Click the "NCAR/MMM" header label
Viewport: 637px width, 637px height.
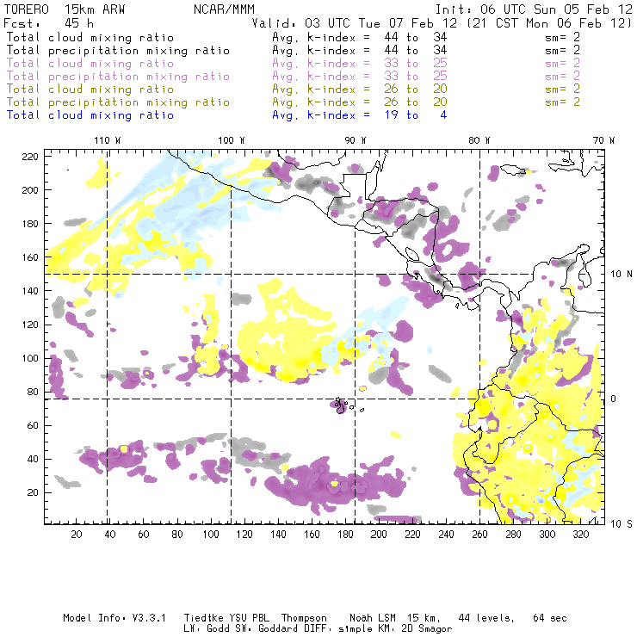[x=224, y=9]
